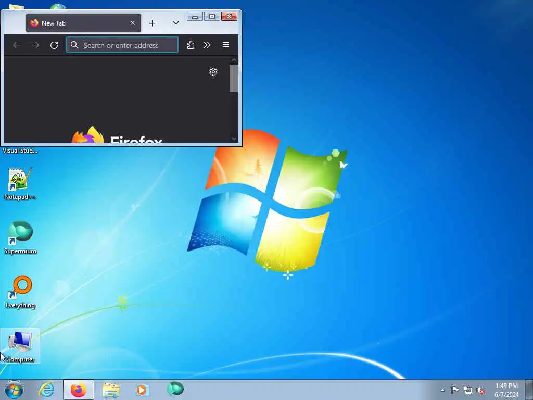Click the Firefox back arrow button
This screenshot has width=533, height=400.
17,45
